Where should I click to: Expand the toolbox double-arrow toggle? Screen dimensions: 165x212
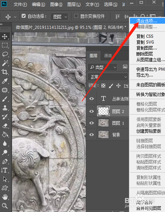pos(1,24)
